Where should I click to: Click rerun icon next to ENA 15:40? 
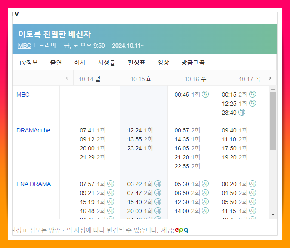[x=158, y=202]
